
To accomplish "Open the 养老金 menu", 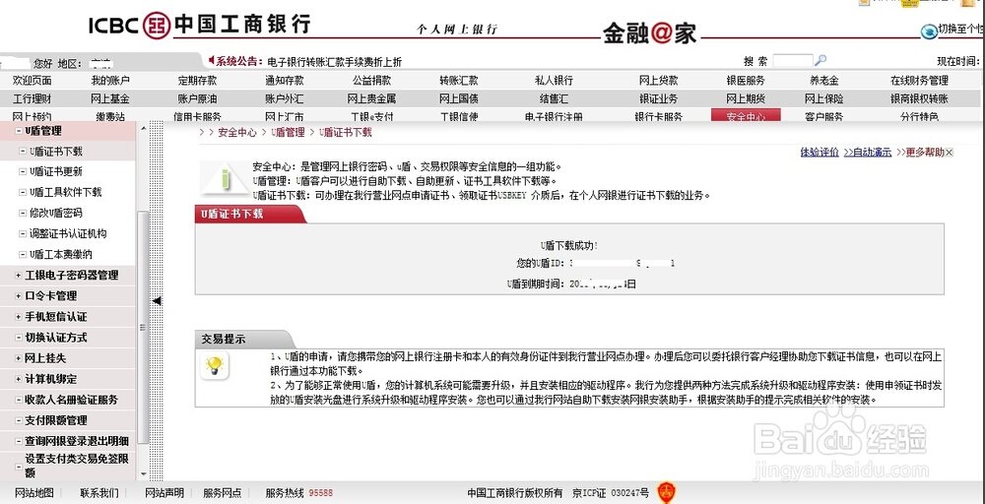I will 823,81.
